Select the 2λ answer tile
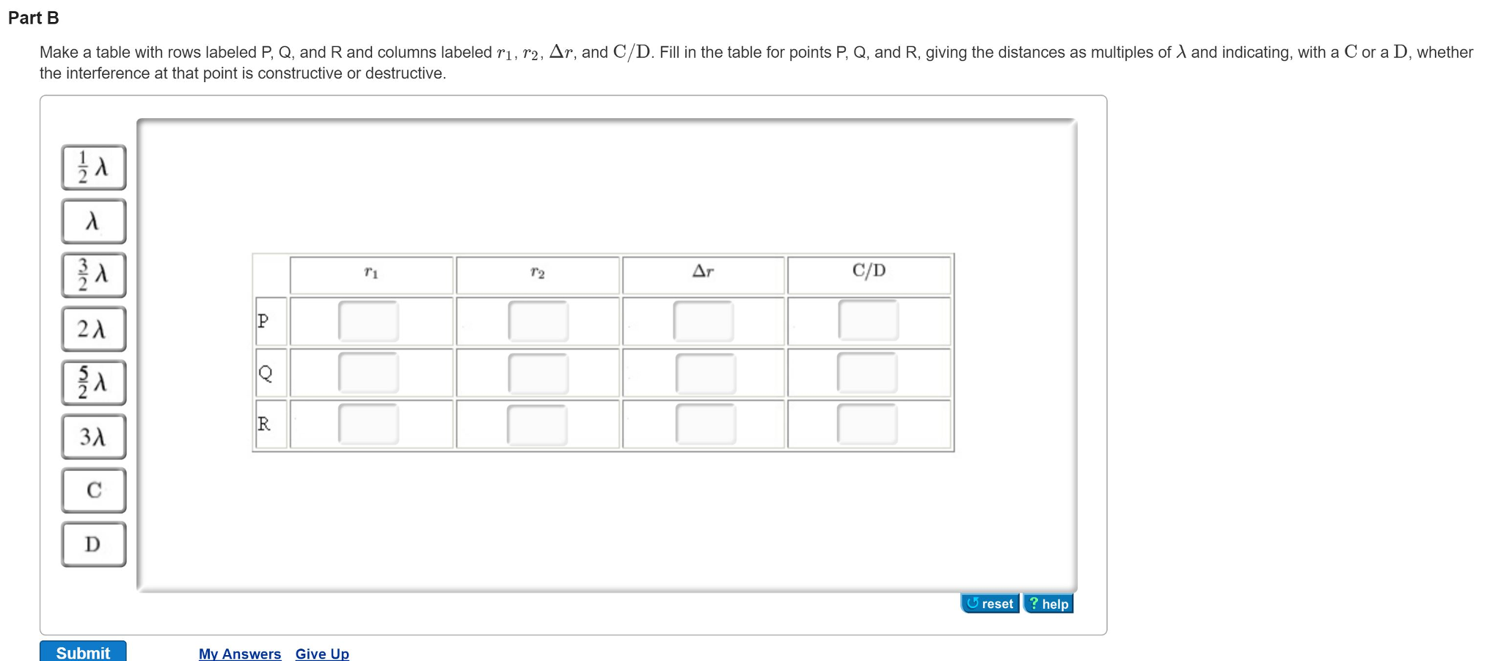Screen dimensions: 1501x661 click(x=92, y=329)
